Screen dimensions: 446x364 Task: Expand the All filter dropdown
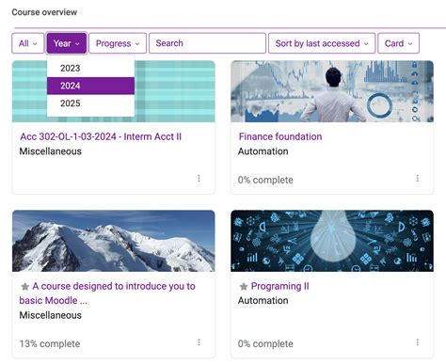[28, 43]
